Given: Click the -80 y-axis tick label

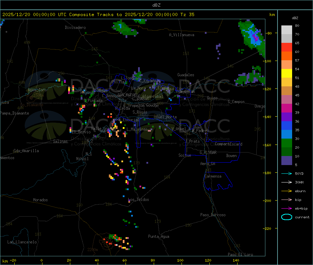Looking at the screenshot, I should click(268, 33).
